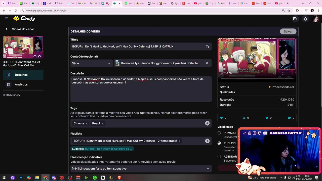The height and width of the screenshot is (181, 322).
Task: View site information icon in address bar
Action: click(23, 11)
